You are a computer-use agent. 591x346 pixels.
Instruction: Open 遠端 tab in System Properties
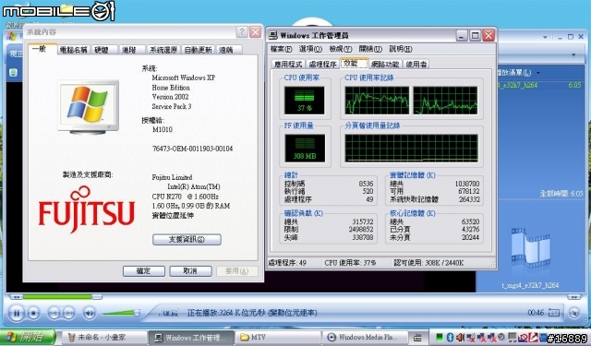[228, 50]
